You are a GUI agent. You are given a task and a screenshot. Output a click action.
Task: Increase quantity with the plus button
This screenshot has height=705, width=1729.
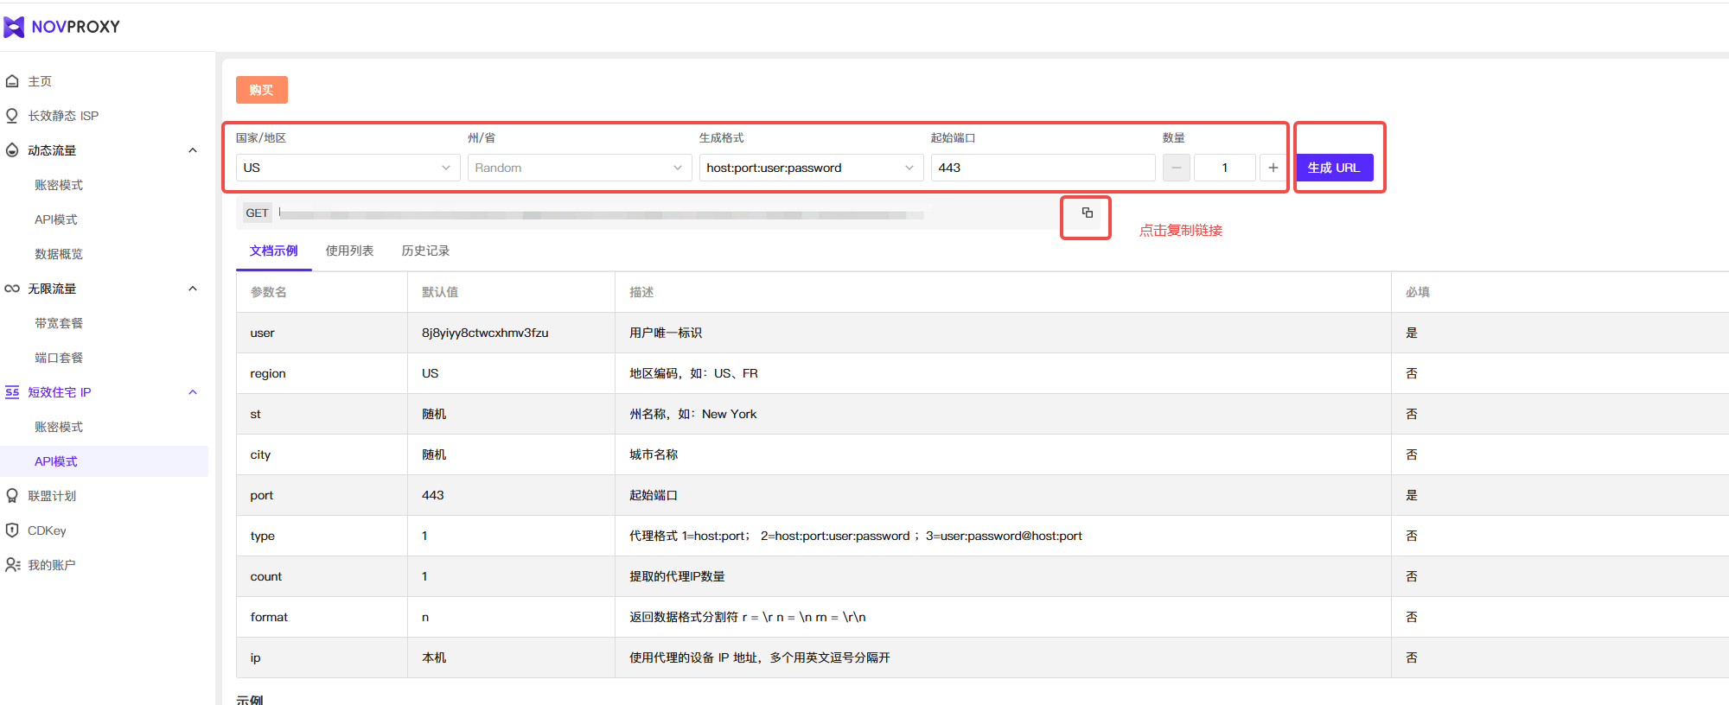click(1273, 168)
